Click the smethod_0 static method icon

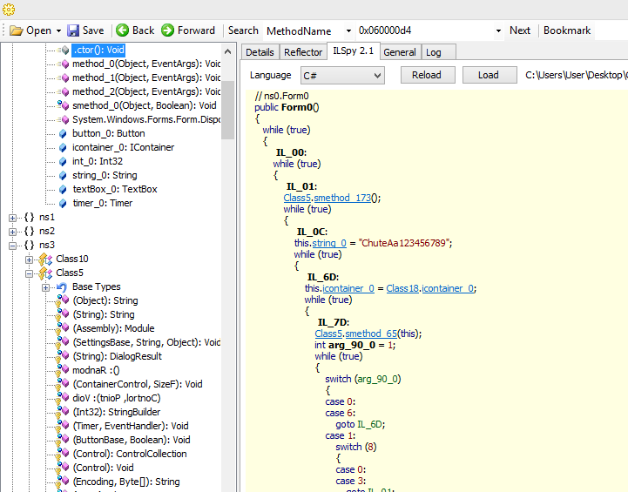(x=64, y=105)
